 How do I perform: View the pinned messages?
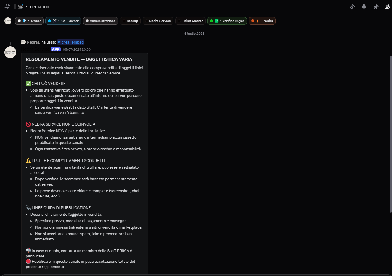[x=376, y=6]
